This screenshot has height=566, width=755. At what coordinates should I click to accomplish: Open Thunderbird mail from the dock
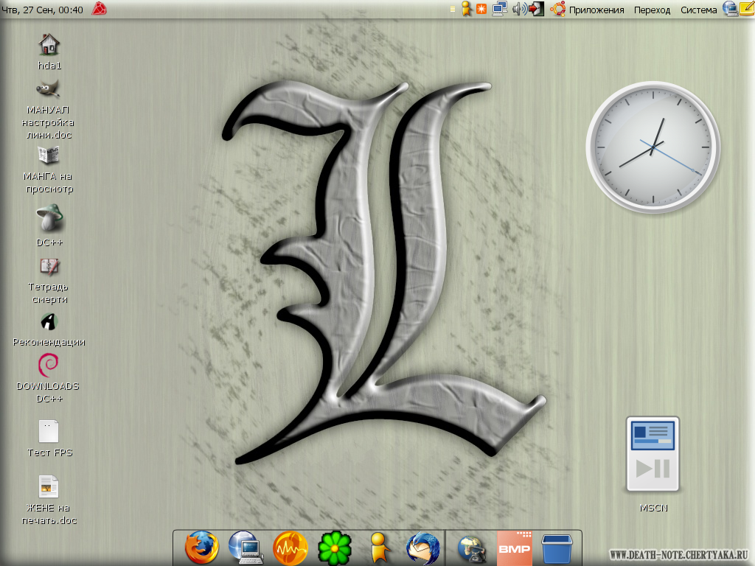click(423, 548)
